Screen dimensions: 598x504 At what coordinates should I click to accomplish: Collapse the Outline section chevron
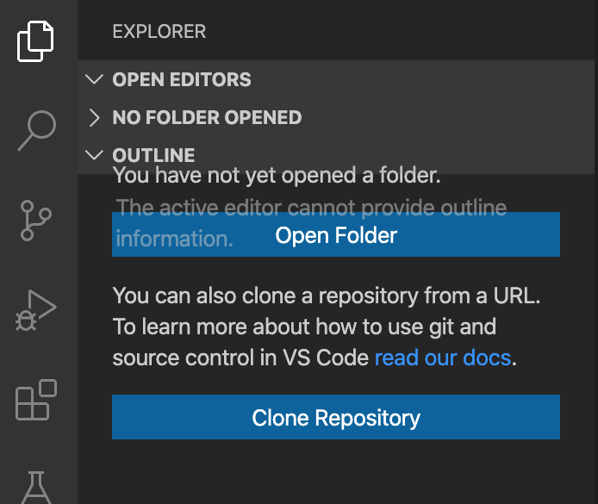(x=94, y=155)
